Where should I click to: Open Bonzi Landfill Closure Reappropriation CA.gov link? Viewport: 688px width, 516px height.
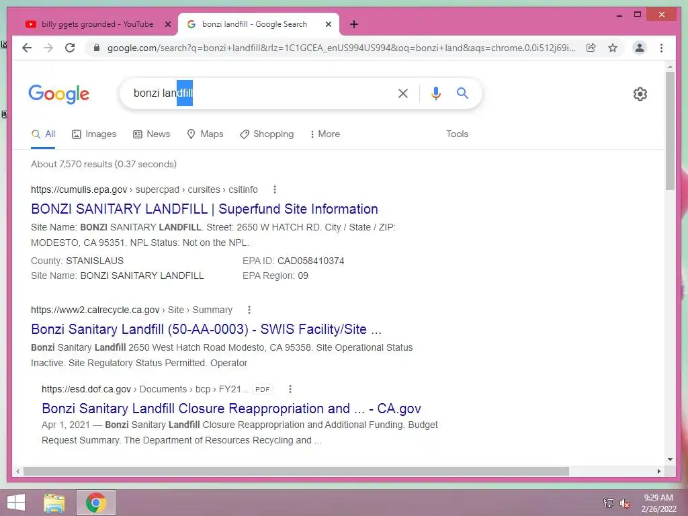click(231, 408)
